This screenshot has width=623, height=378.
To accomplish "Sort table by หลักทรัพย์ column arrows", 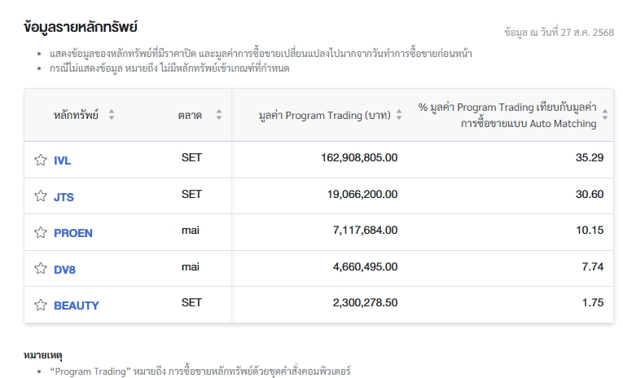I will (112, 115).
